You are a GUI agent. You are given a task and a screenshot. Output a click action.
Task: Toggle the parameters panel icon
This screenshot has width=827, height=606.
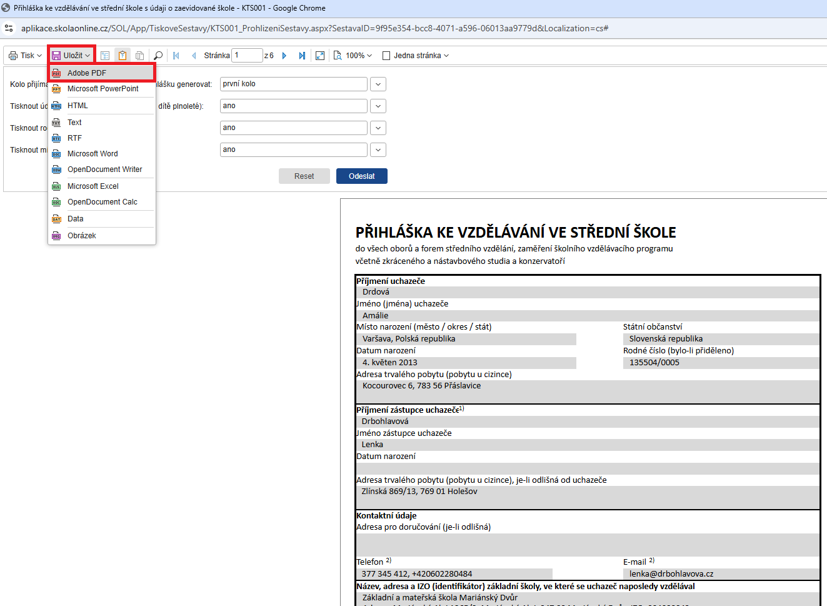click(123, 56)
